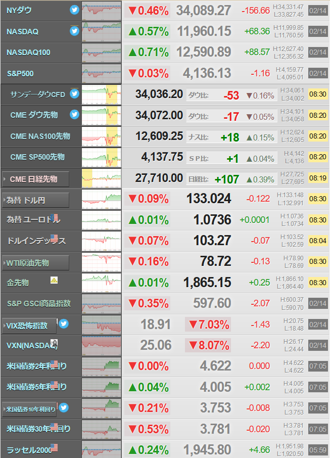The image size is (330, 458).
Task: Expand the VIX恐怖指数 button
Action: 29,326
